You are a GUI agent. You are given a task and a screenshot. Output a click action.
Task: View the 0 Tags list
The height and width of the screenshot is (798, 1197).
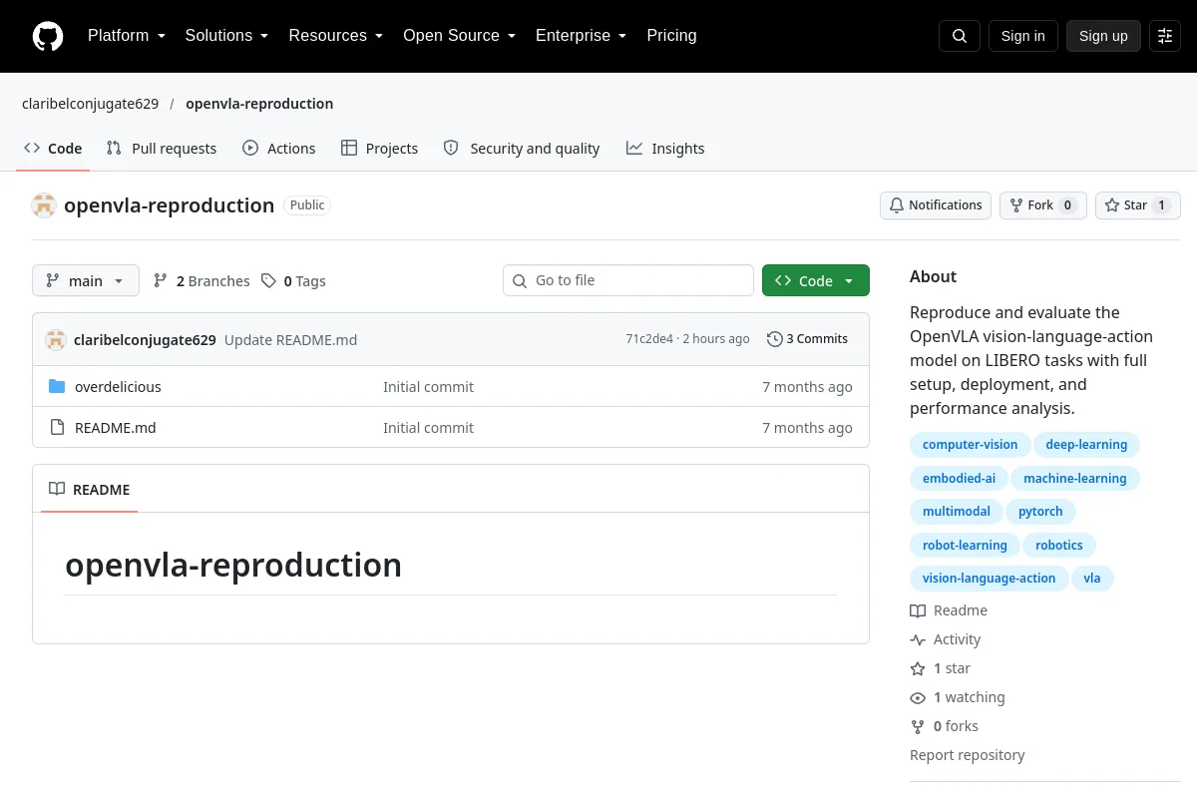tap(294, 281)
